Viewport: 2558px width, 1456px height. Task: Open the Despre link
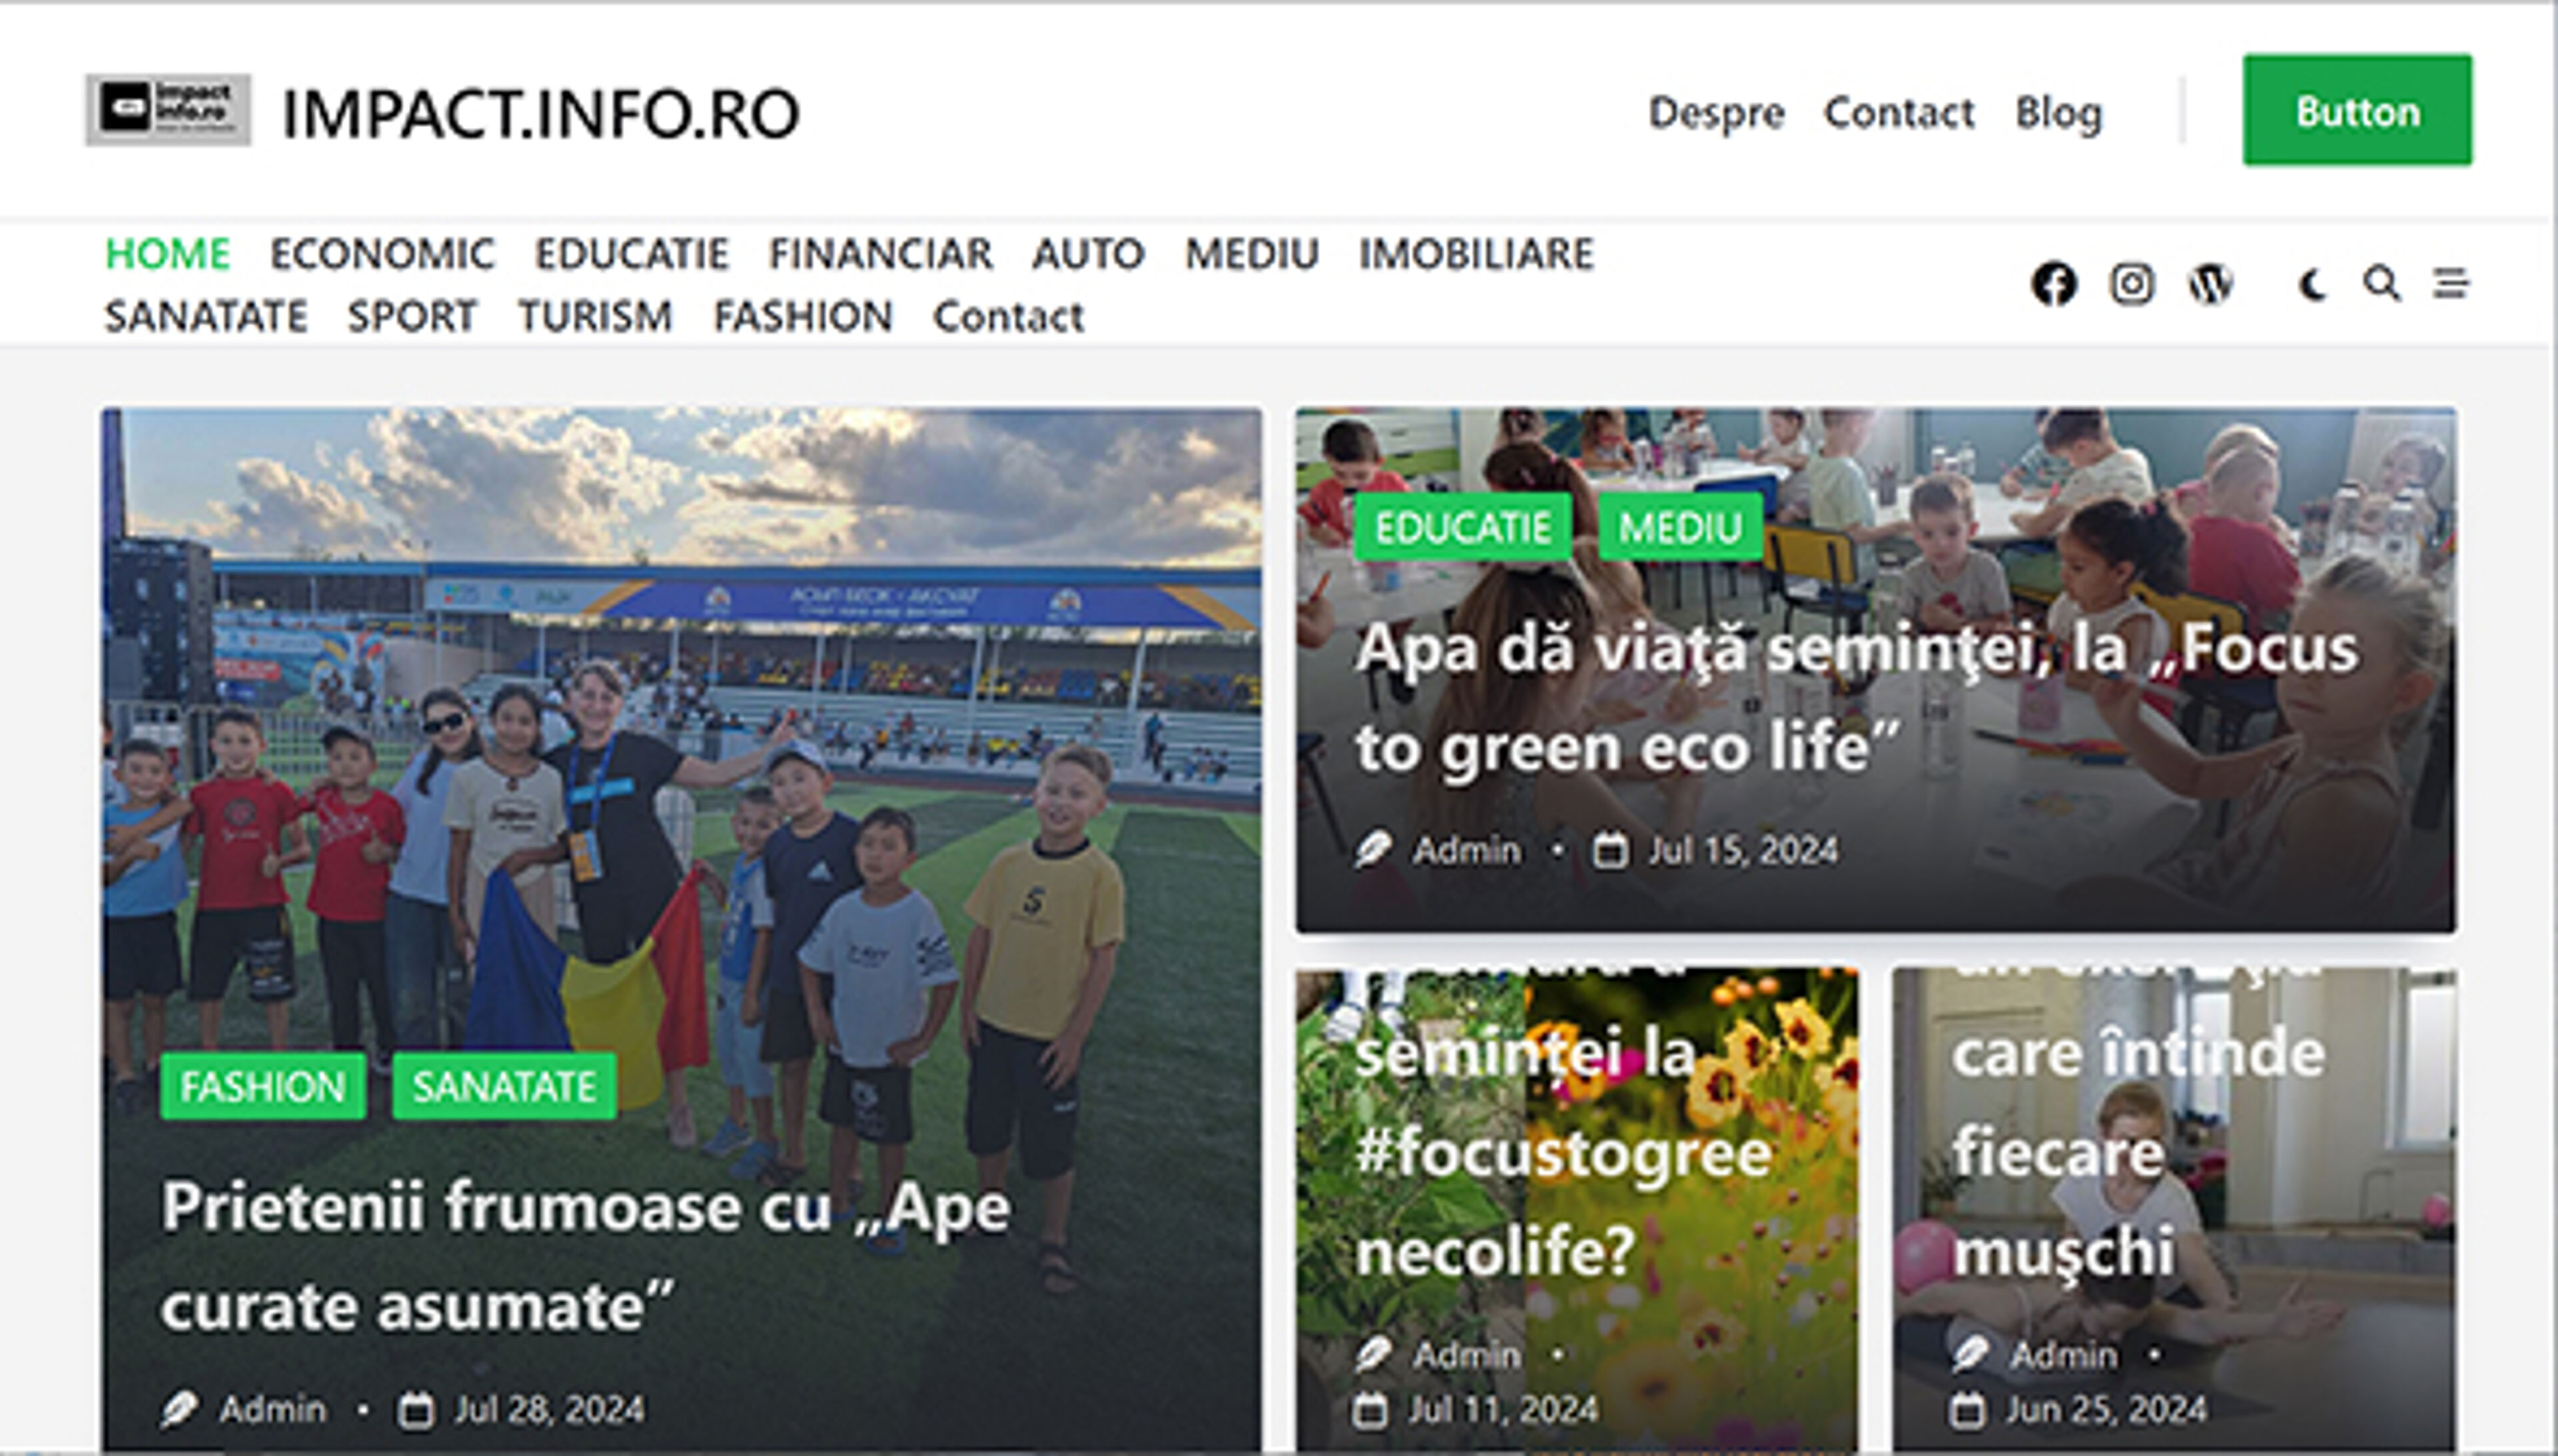coord(1716,113)
